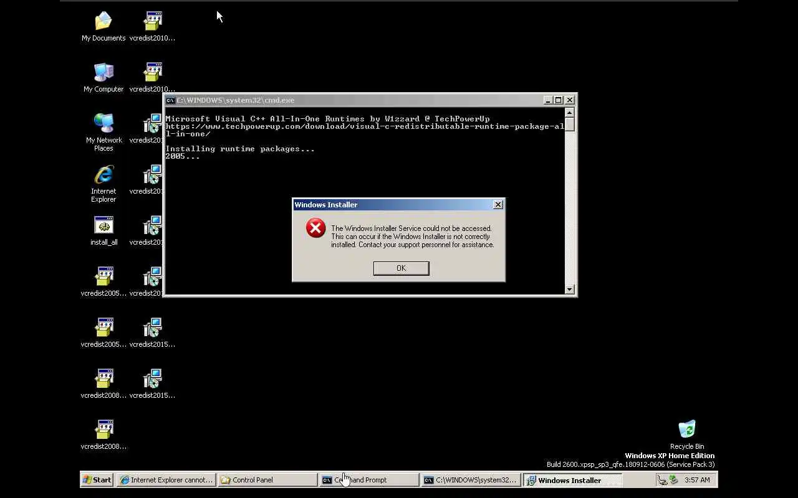Select the install_all batch file icon
Screen dimensions: 798x498
coord(103,230)
